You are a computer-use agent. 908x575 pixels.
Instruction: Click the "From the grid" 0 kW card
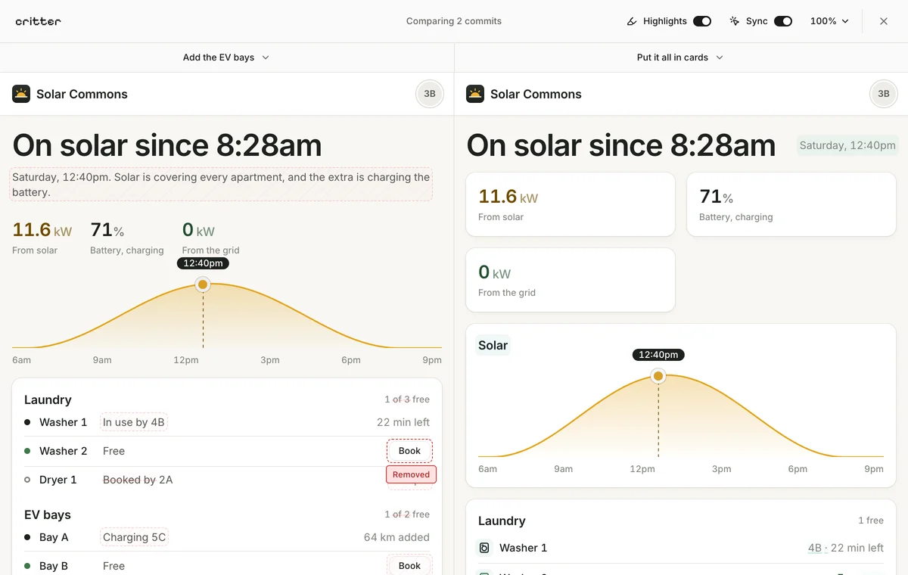pos(571,280)
